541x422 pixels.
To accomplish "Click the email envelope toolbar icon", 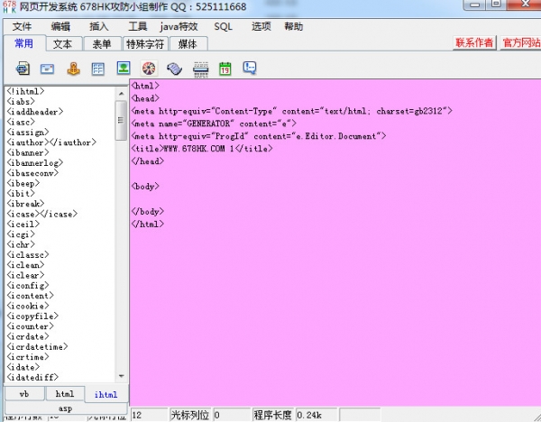I will pyautogui.click(x=48, y=68).
